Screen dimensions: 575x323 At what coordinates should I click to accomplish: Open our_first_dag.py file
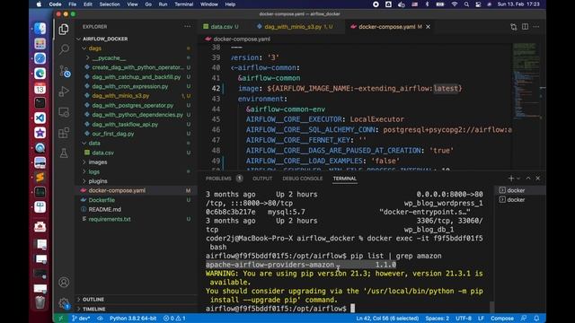point(113,134)
